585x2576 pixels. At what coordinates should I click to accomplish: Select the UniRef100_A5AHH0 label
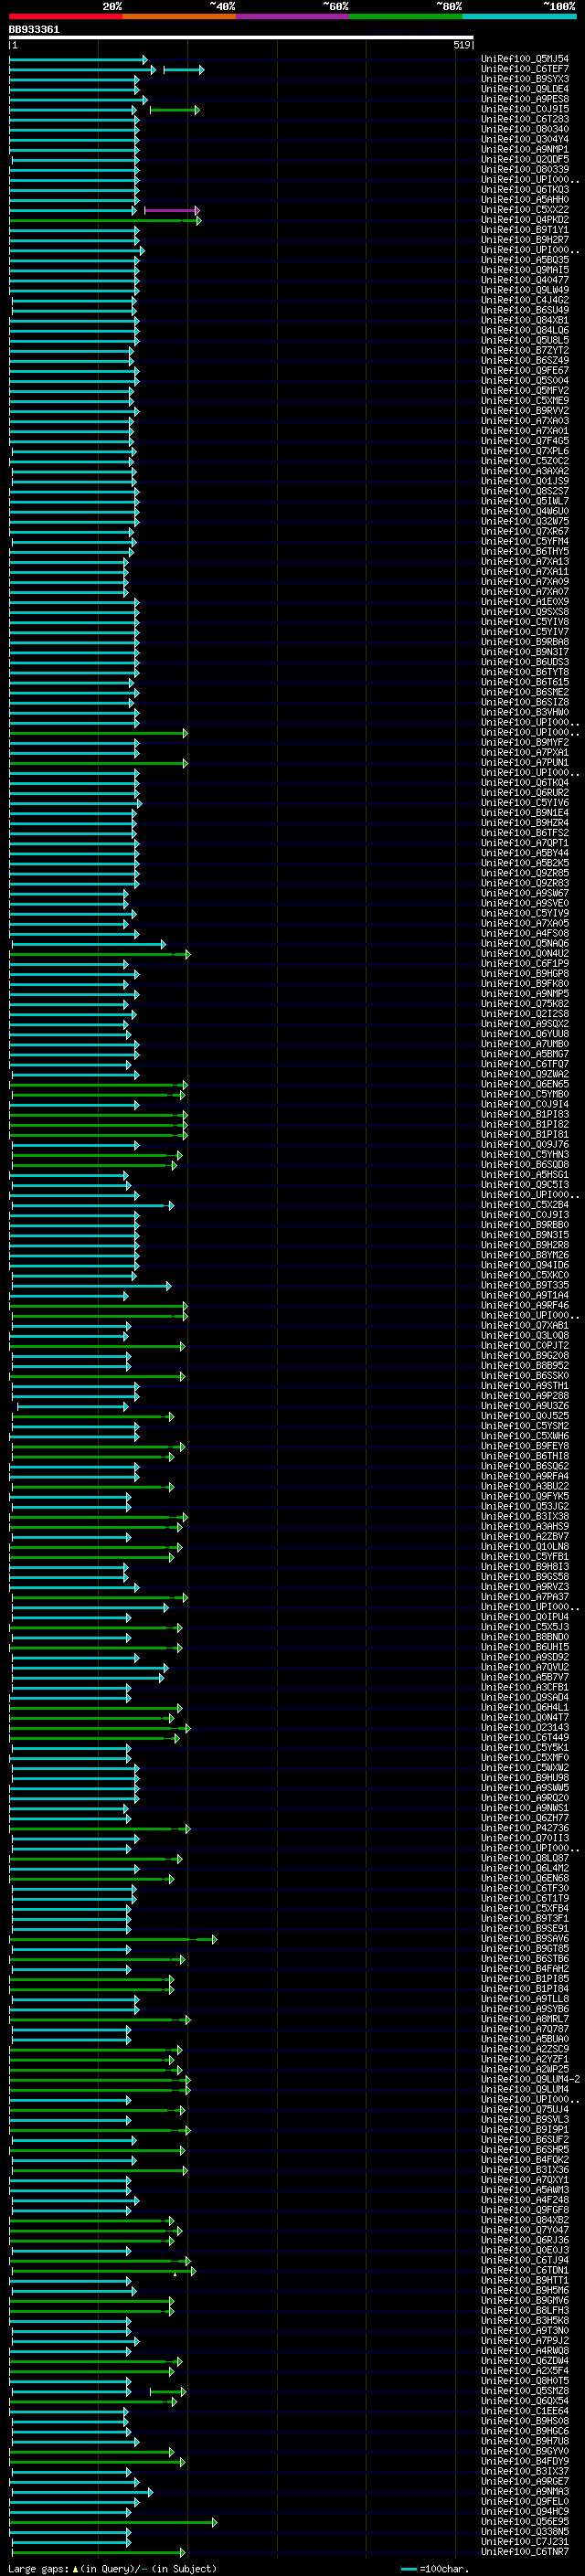tap(525, 200)
